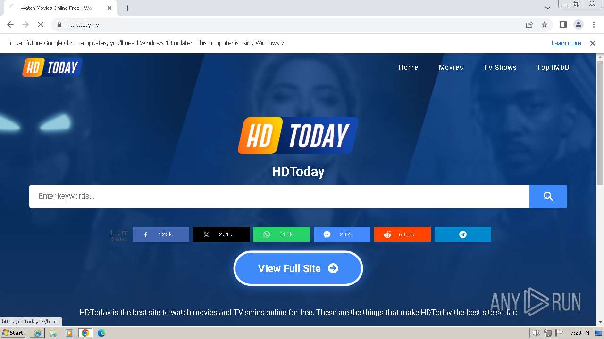Toggle the browser side panel
This screenshot has height=339, width=604.
click(563, 24)
